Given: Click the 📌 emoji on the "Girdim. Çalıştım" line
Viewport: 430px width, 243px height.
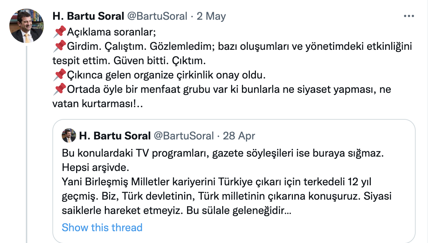Looking at the screenshot, I should 61,46.
